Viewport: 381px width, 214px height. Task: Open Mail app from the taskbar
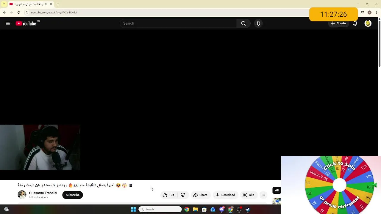[213, 209]
